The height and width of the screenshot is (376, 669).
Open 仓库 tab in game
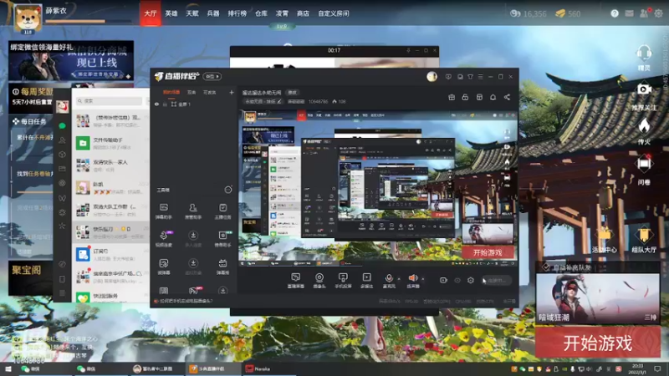pyautogui.click(x=261, y=13)
